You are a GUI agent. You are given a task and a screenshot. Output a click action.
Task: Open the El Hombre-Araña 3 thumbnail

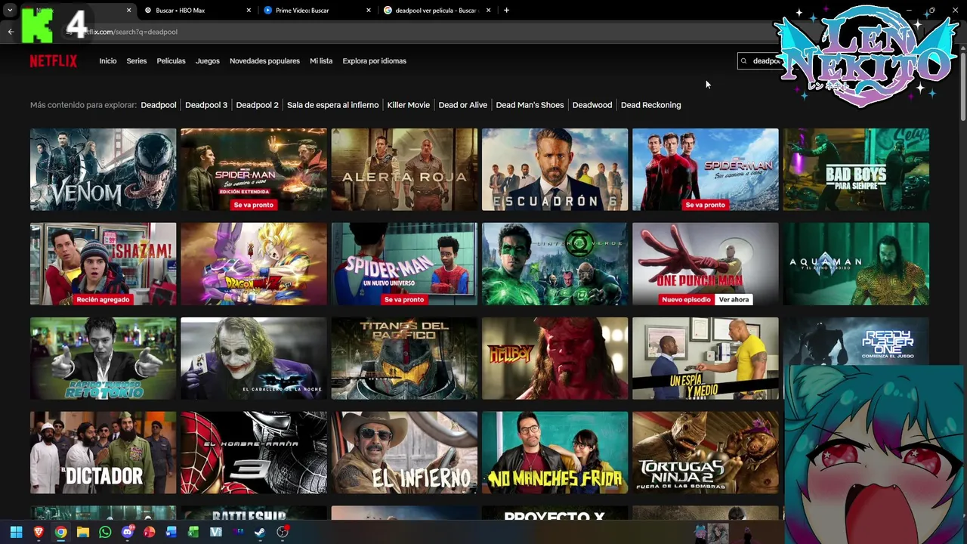click(x=254, y=453)
